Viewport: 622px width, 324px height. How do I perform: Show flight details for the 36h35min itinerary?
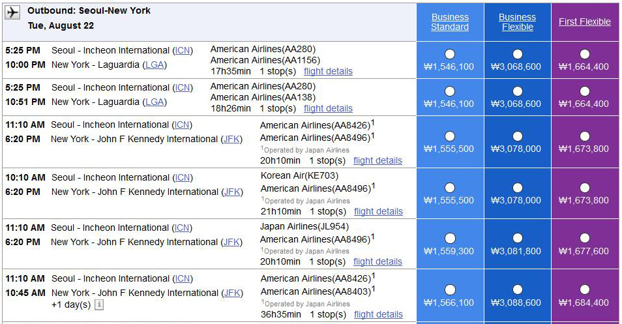pyautogui.click(x=378, y=314)
